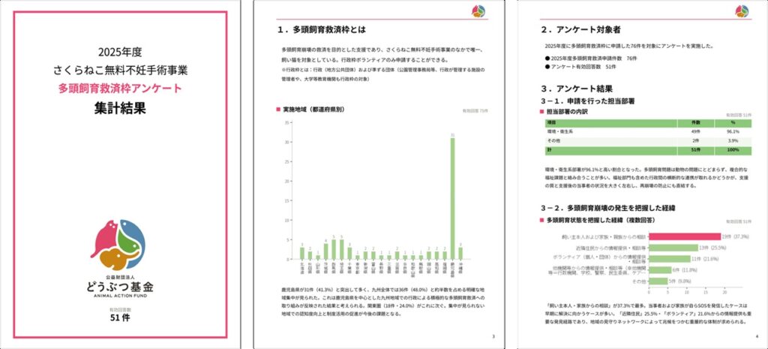Select heading 1.多頭飼育救済枠とは

(321, 30)
